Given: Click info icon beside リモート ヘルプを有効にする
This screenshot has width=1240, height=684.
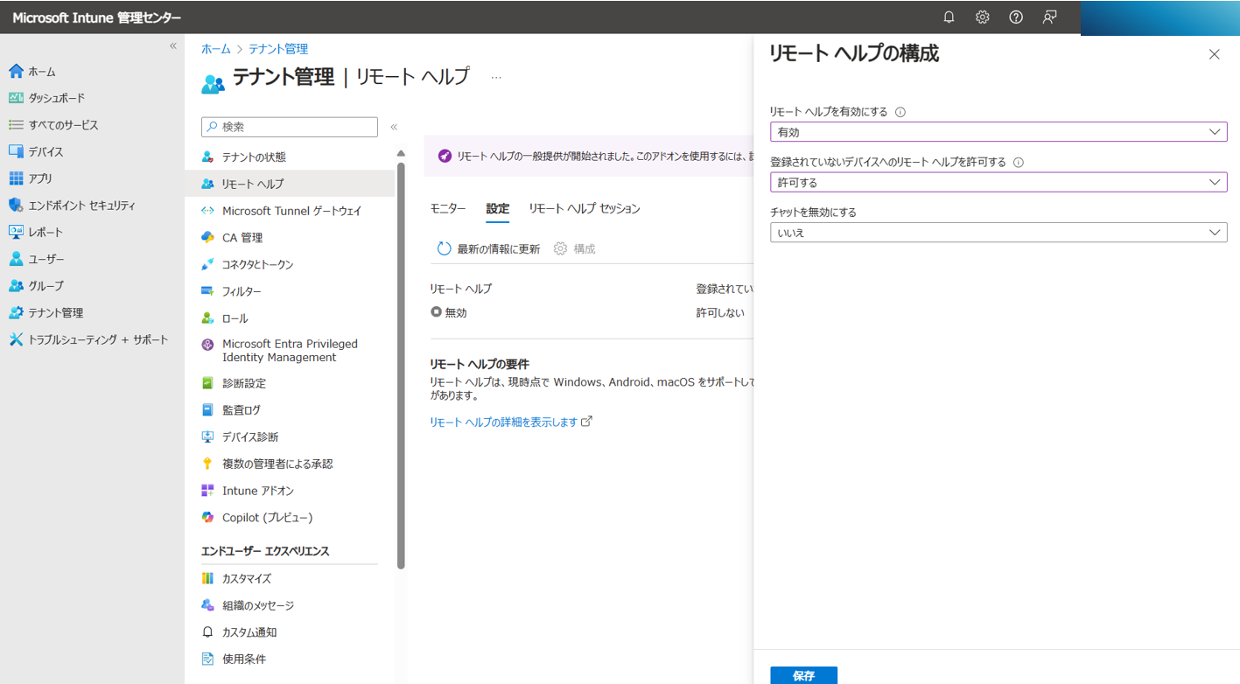Looking at the screenshot, I should coord(900,112).
